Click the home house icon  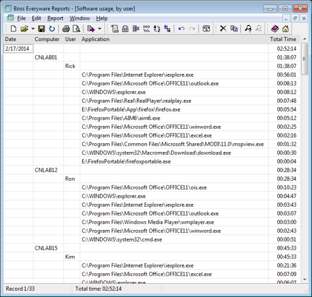(x=285, y=29)
